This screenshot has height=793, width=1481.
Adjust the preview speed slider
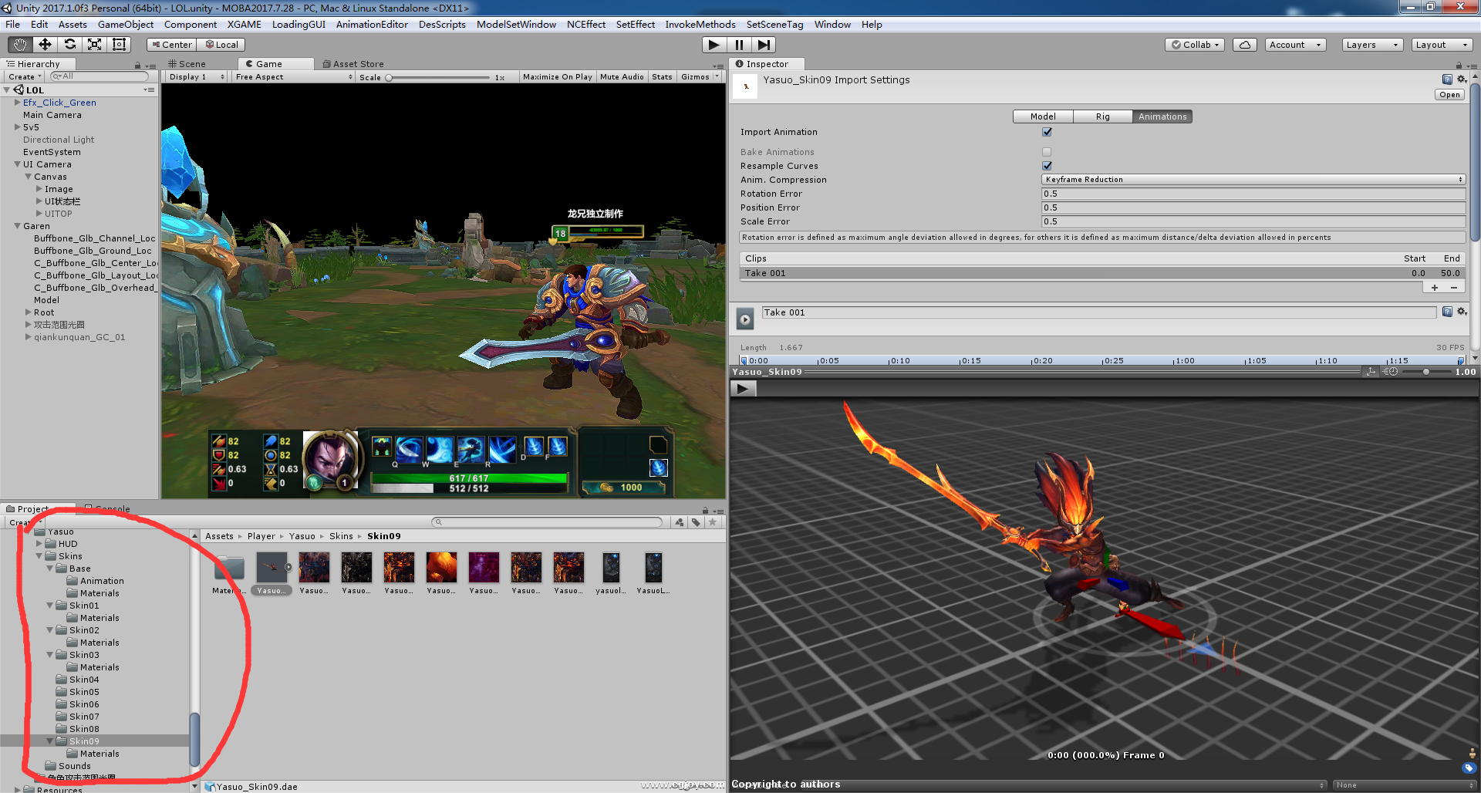(x=1425, y=372)
